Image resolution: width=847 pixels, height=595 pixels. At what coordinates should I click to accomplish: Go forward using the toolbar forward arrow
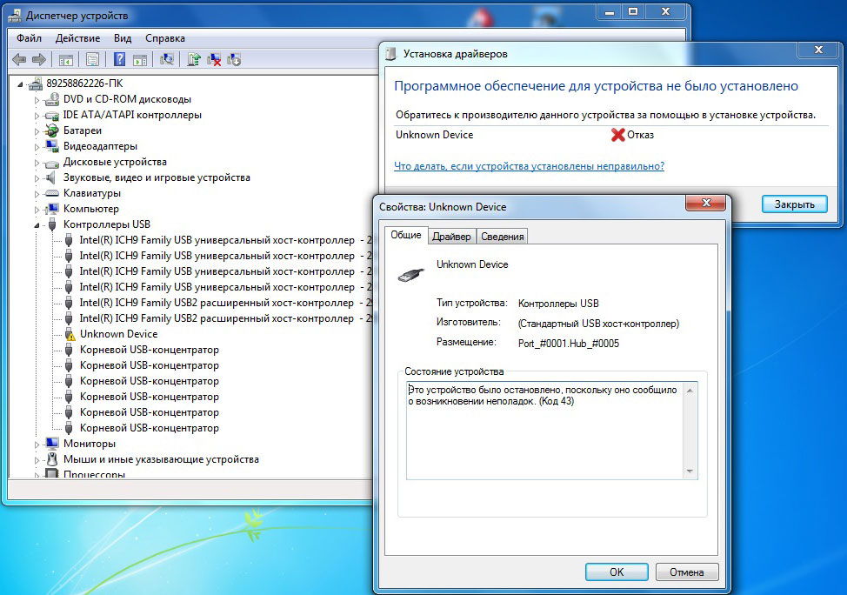pos(39,59)
